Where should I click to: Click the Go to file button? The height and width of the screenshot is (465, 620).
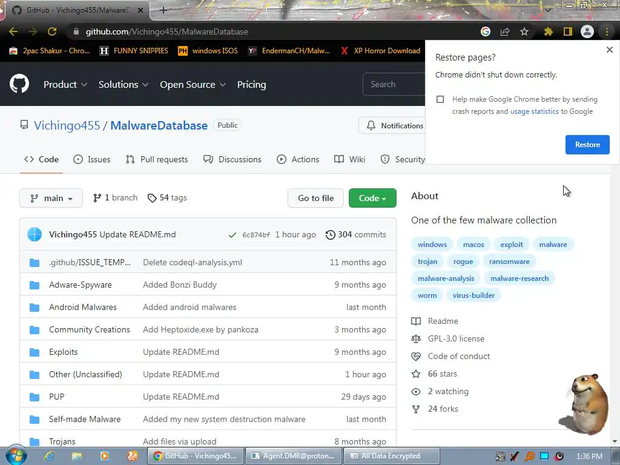point(315,198)
